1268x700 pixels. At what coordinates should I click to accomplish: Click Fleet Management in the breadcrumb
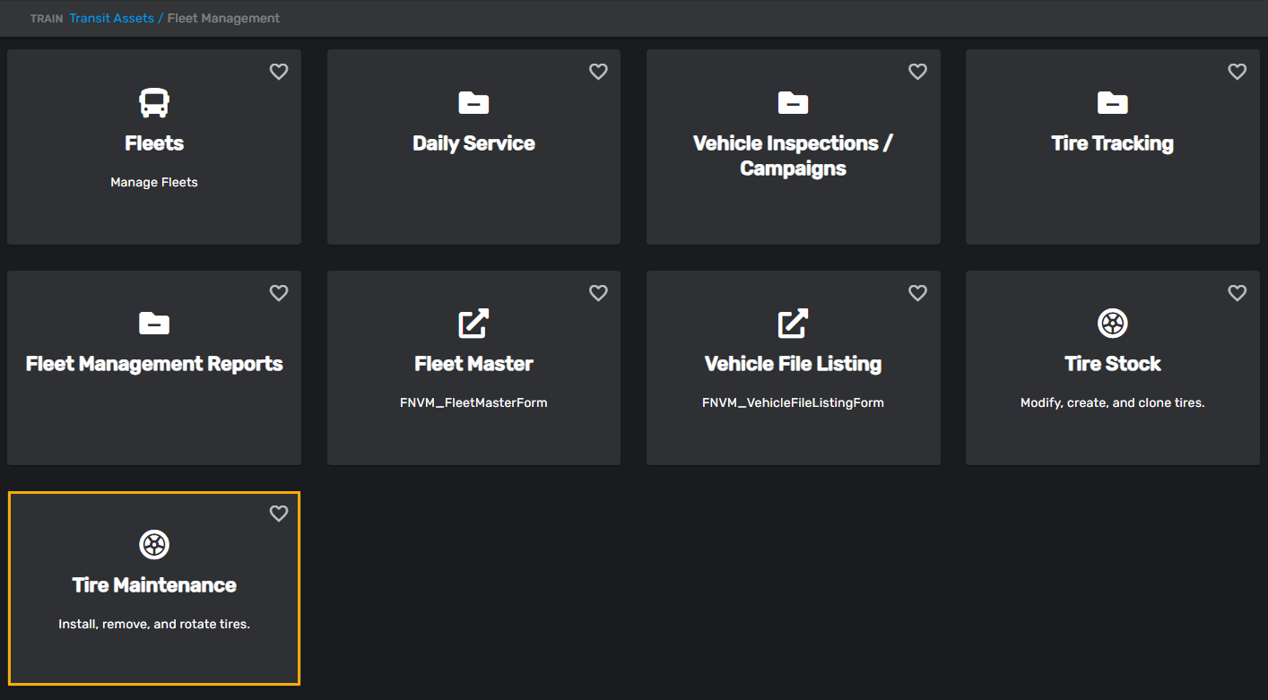click(x=223, y=18)
